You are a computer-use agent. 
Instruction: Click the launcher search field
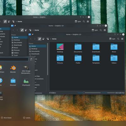(x=14, y=59)
